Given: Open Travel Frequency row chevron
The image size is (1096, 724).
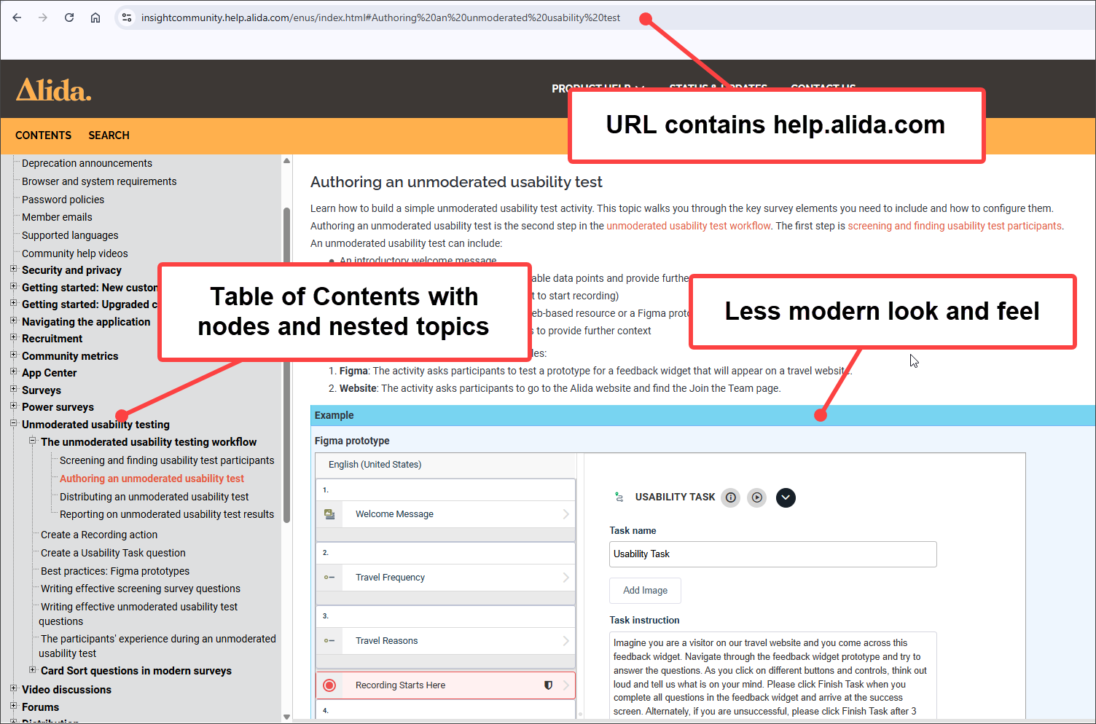Looking at the screenshot, I should pyautogui.click(x=566, y=578).
